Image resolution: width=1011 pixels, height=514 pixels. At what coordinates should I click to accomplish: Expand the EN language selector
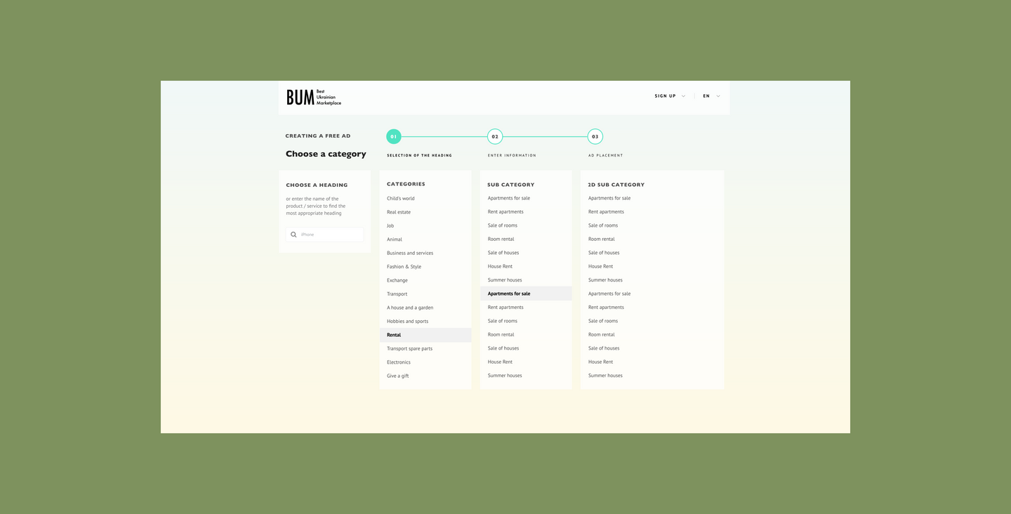(711, 96)
